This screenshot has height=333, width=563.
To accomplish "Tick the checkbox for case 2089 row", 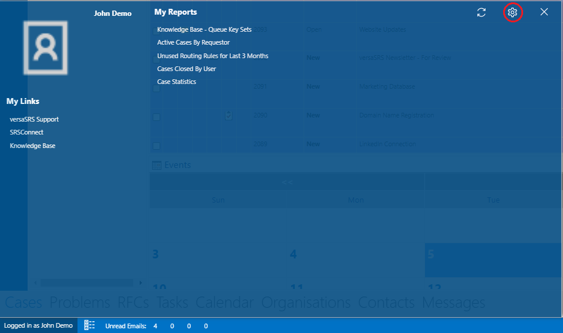I will [156, 145].
